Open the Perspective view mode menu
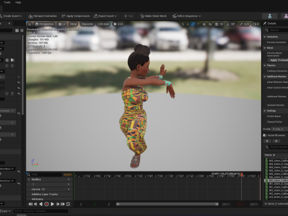288x216 pixels. point(44,24)
